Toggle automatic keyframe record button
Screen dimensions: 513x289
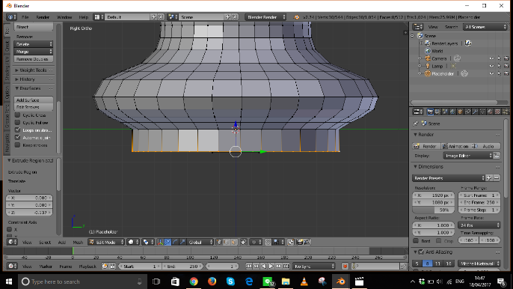345,267
